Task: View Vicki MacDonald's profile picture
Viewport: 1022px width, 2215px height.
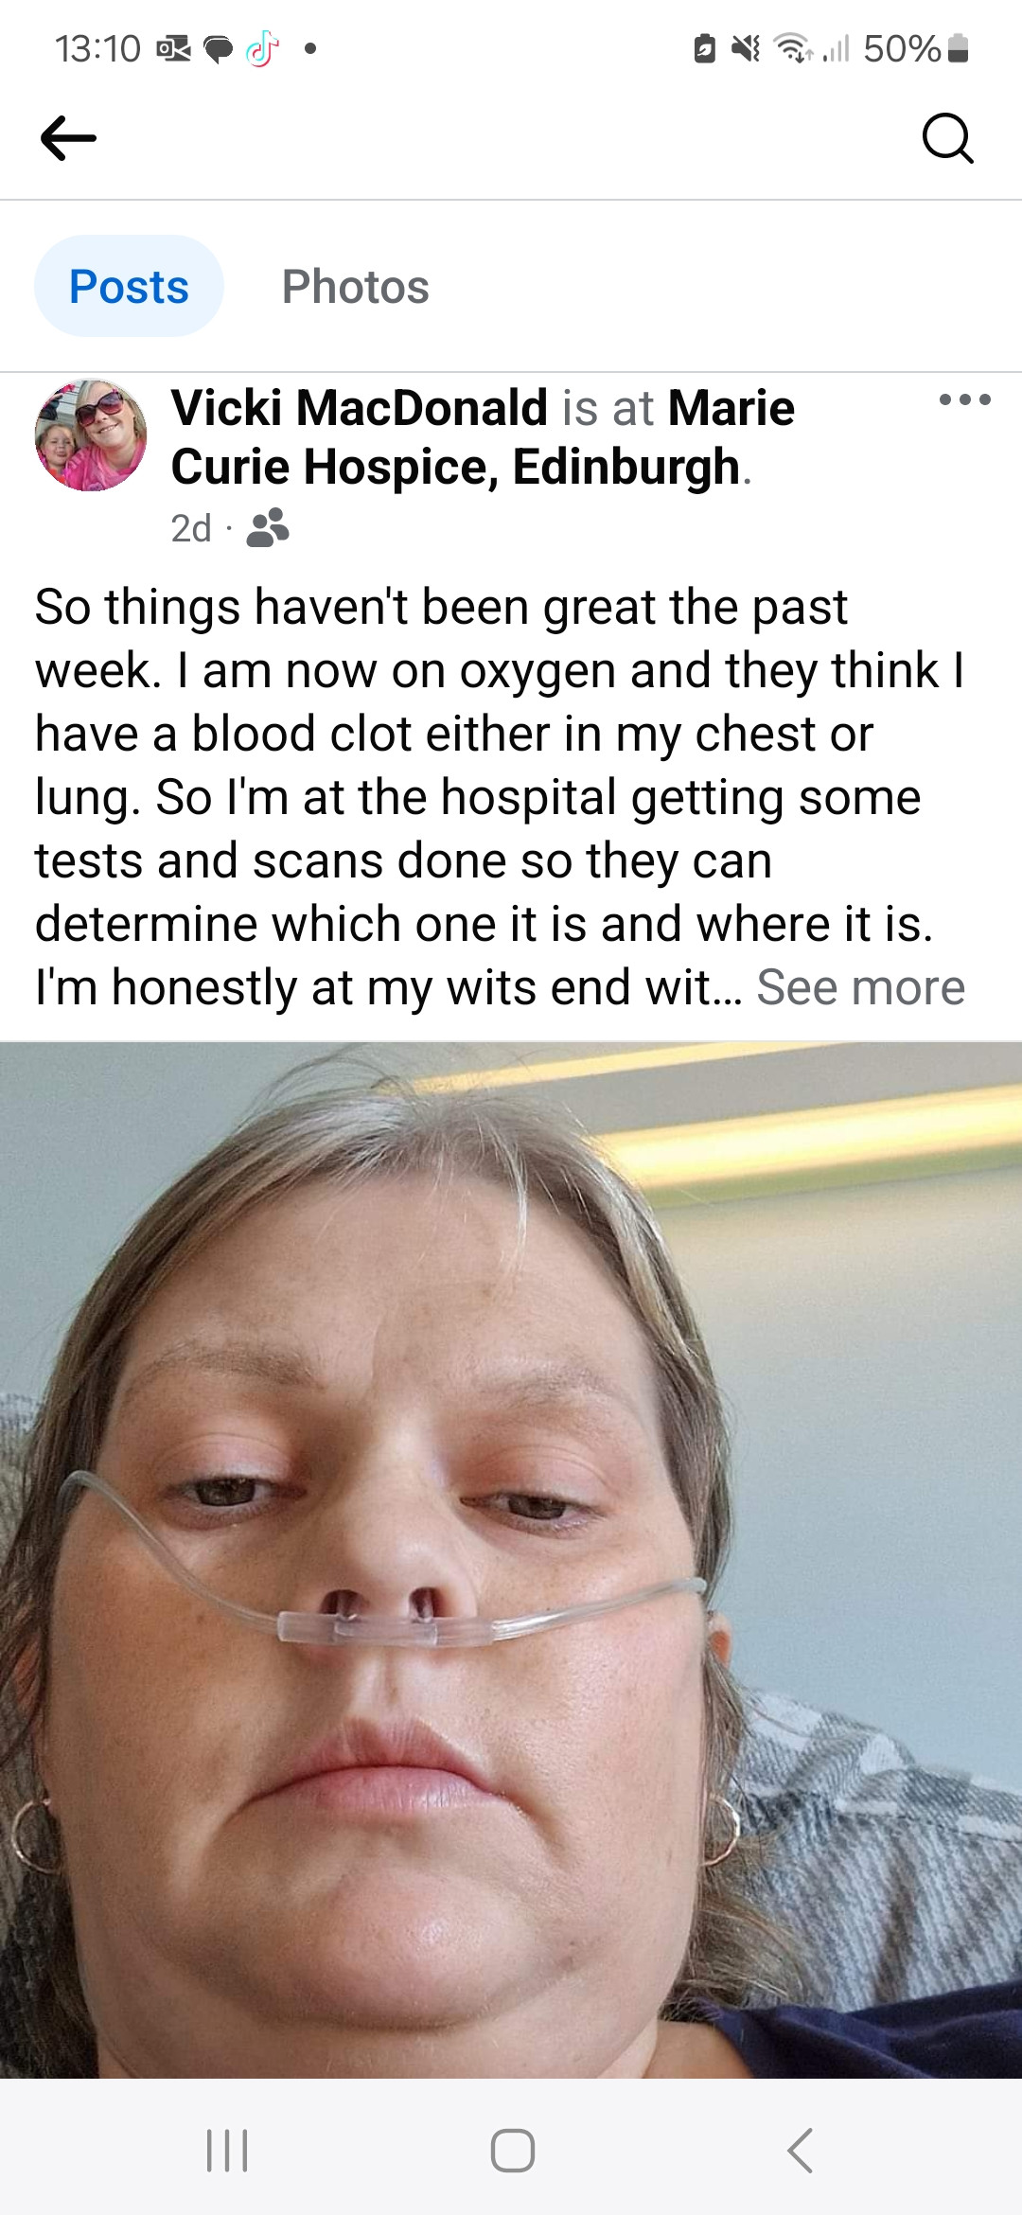Action: (x=91, y=435)
